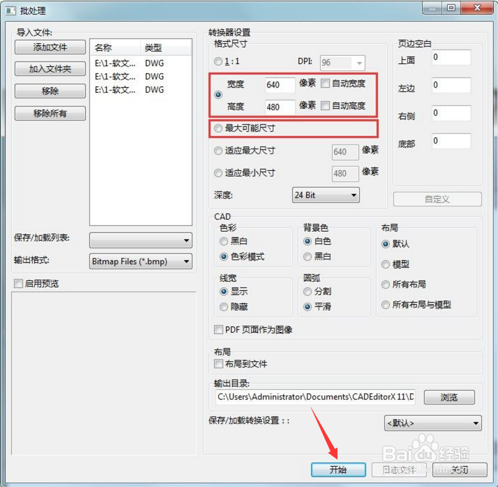Choose 分割 under 圆弧
Image resolution: width=498 pixels, height=487 pixels.
(308, 291)
